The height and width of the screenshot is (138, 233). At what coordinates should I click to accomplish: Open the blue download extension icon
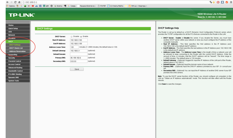point(222,2)
